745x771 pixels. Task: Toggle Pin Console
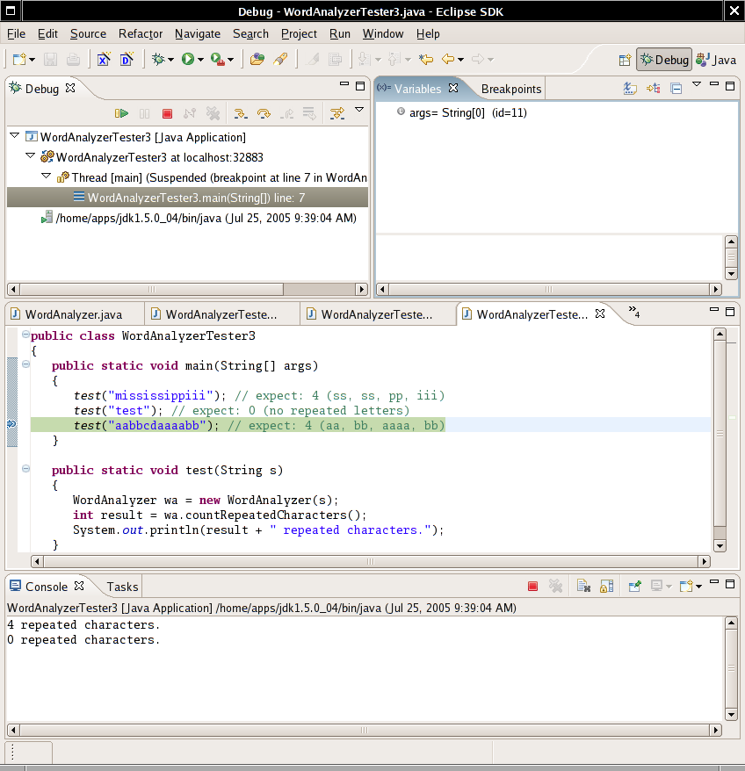pos(635,586)
